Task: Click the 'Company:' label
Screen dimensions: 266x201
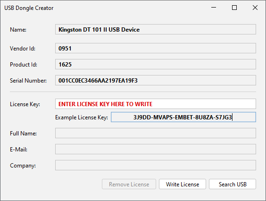Action: (x=23, y=166)
